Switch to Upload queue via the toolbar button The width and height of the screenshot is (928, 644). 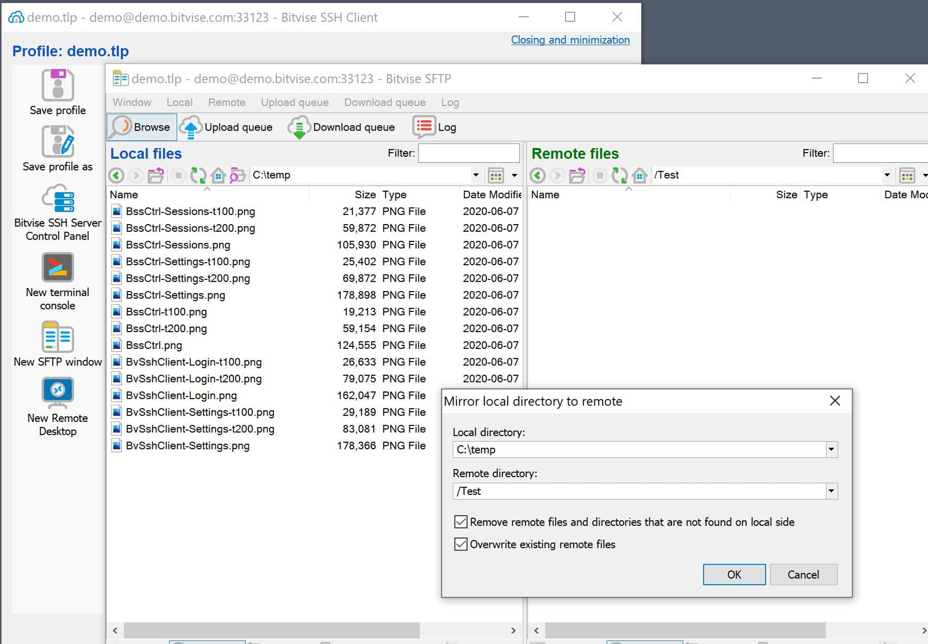pos(227,127)
